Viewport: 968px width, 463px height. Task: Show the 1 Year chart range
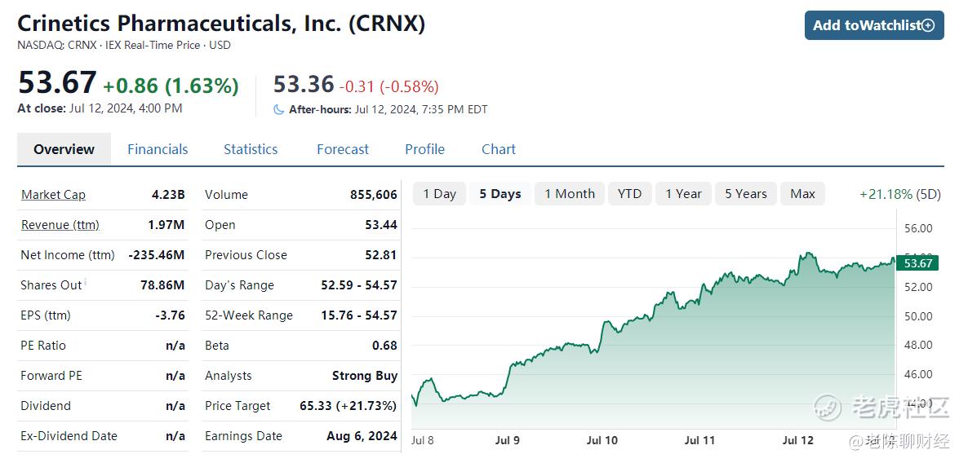[x=683, y=193]
